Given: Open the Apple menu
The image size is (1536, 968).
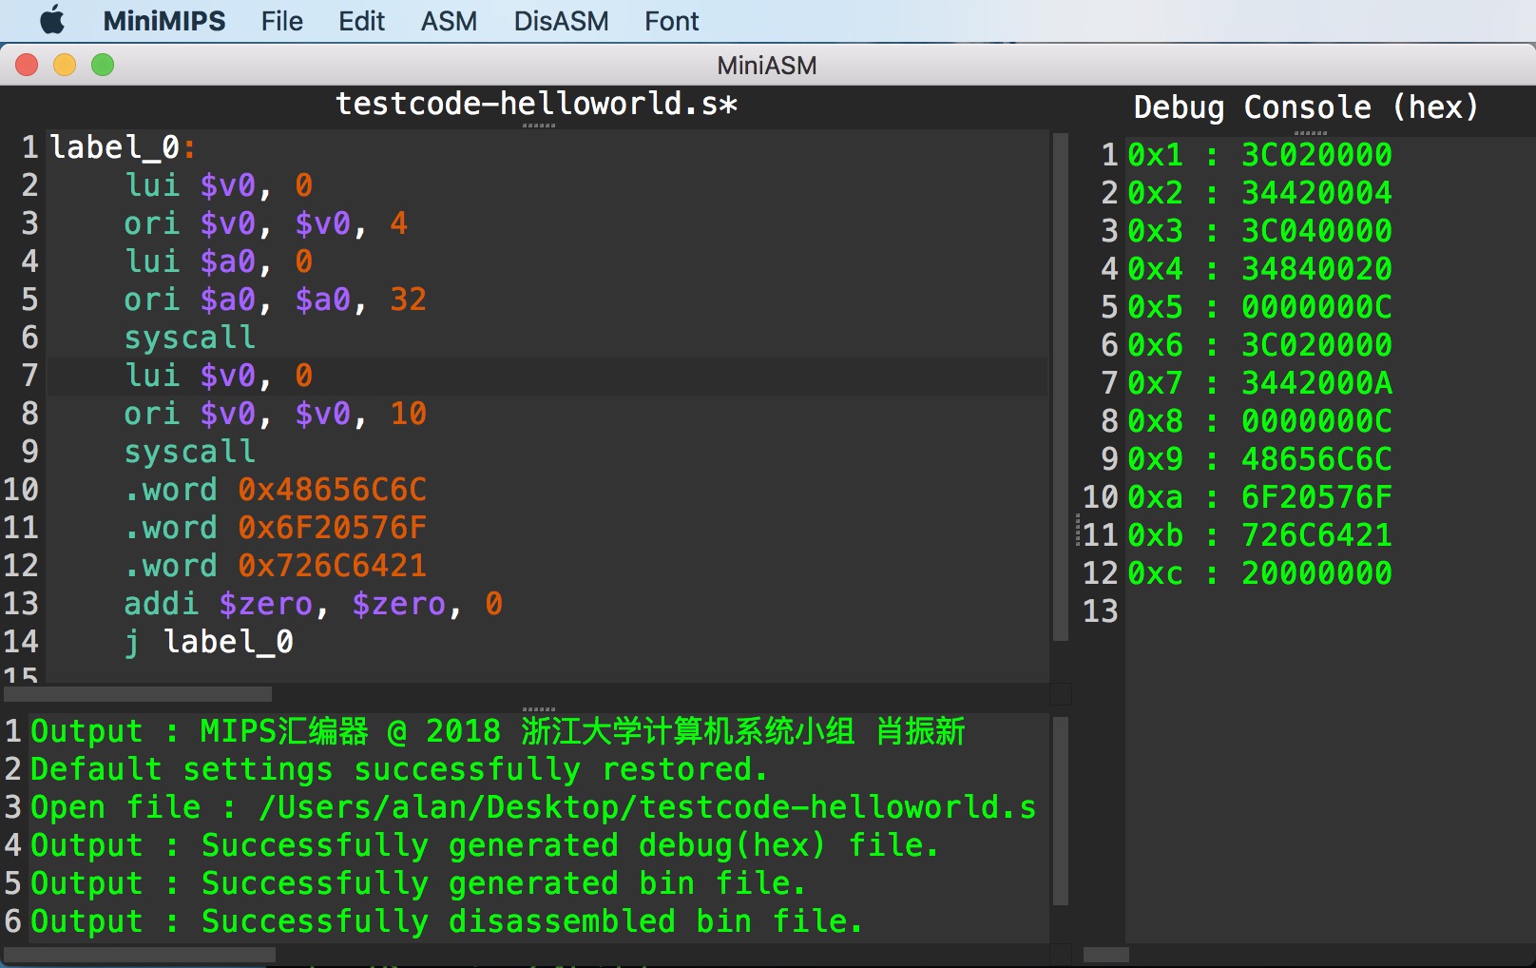Looking at the screenshot, I should [52, 20].
